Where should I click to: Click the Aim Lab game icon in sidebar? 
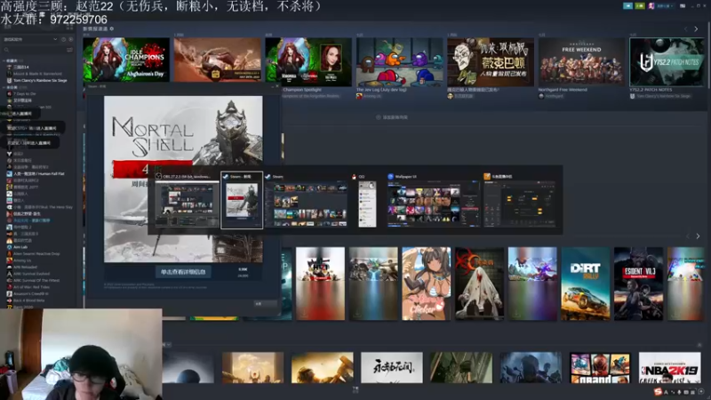click(9, 247)
